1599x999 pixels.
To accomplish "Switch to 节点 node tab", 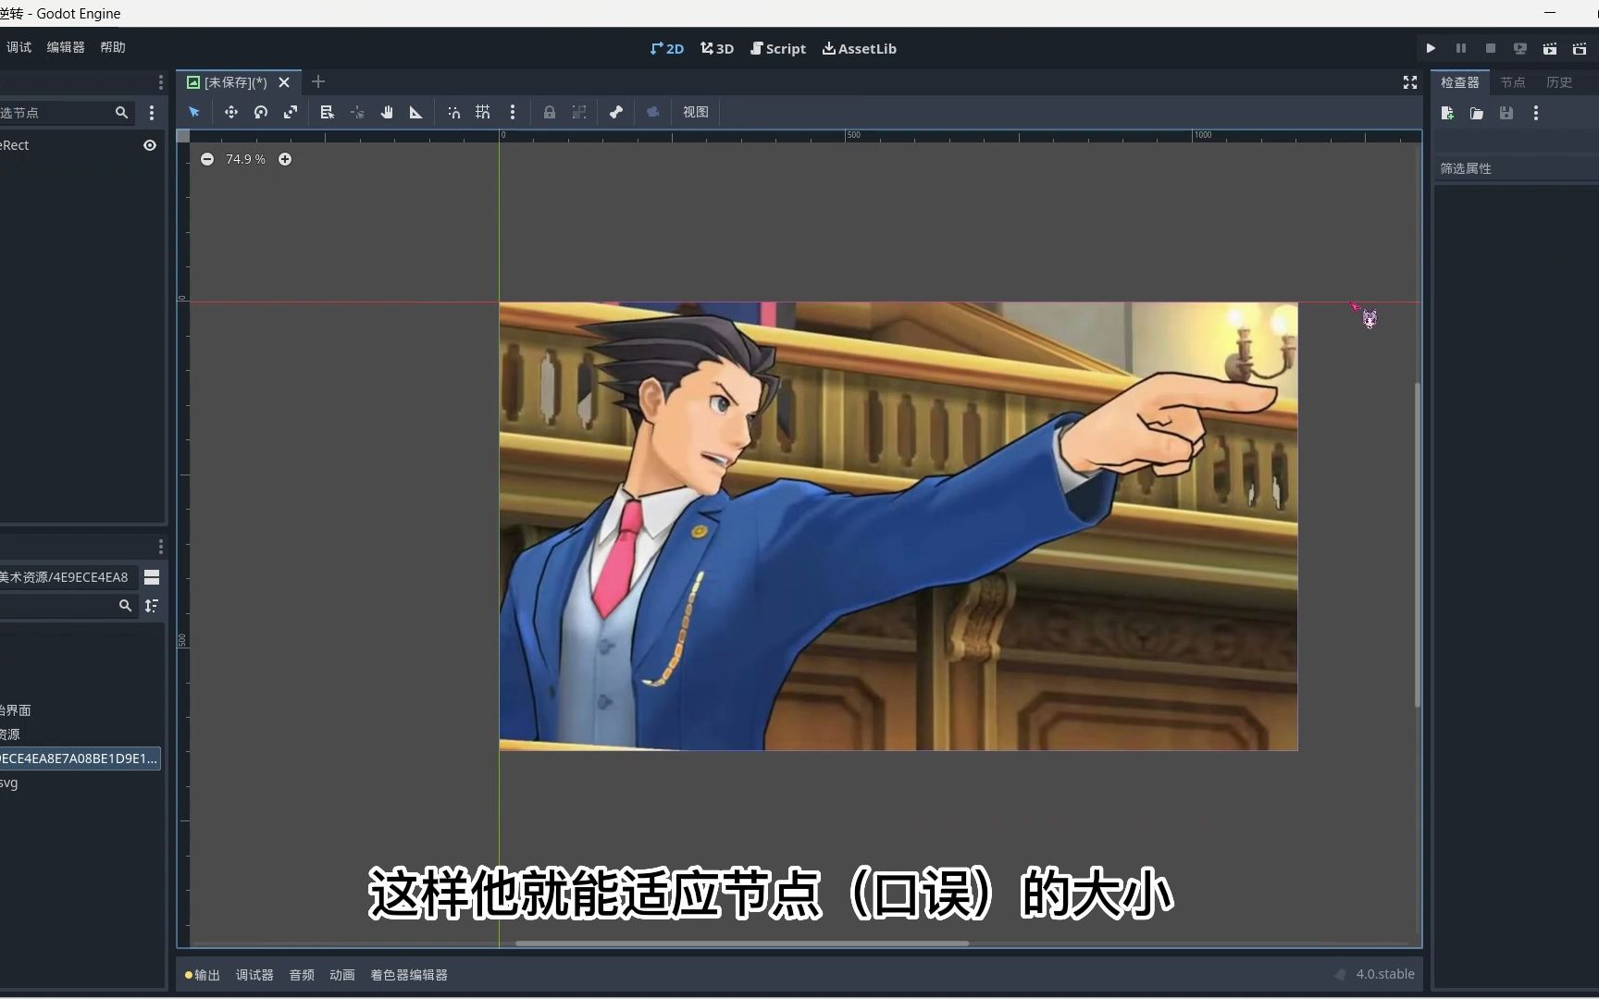I will click(x=1513, y=82).
